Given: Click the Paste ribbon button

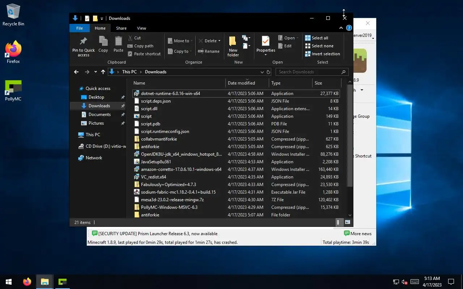Looking at the screenshot, I should (118, 44).
